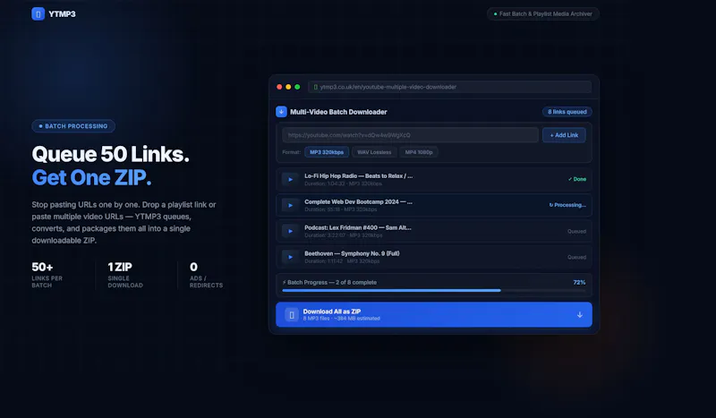Click the 1 ZIP single download stat
Screen dimensions: 716x418
click(x=125, y=275)
